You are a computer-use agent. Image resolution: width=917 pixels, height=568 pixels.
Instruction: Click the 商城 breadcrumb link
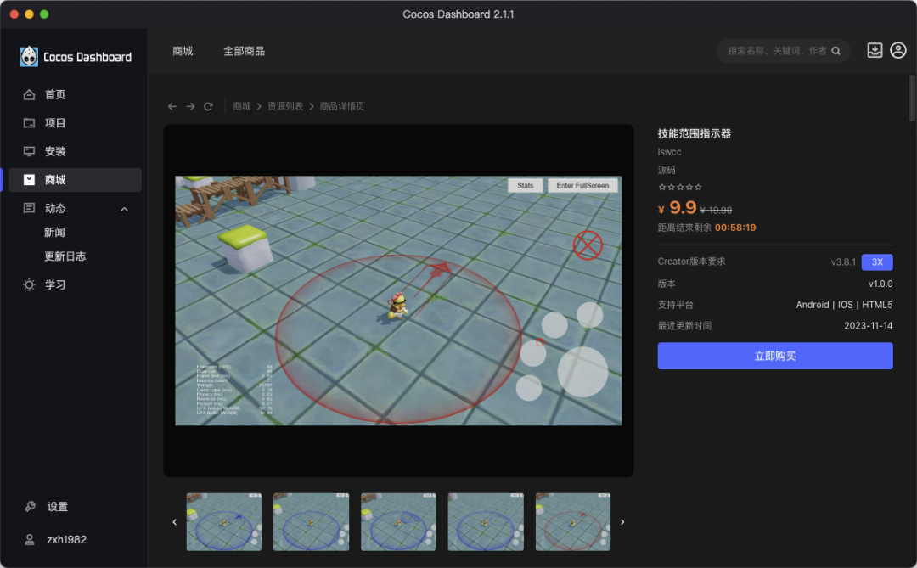click(x=241, y=106)
